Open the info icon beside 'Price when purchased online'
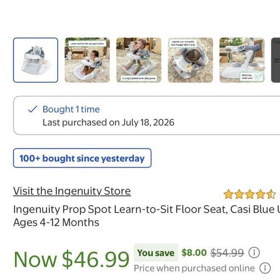The height and width of the screenshot is (280, 280). (x=265, y=268)
